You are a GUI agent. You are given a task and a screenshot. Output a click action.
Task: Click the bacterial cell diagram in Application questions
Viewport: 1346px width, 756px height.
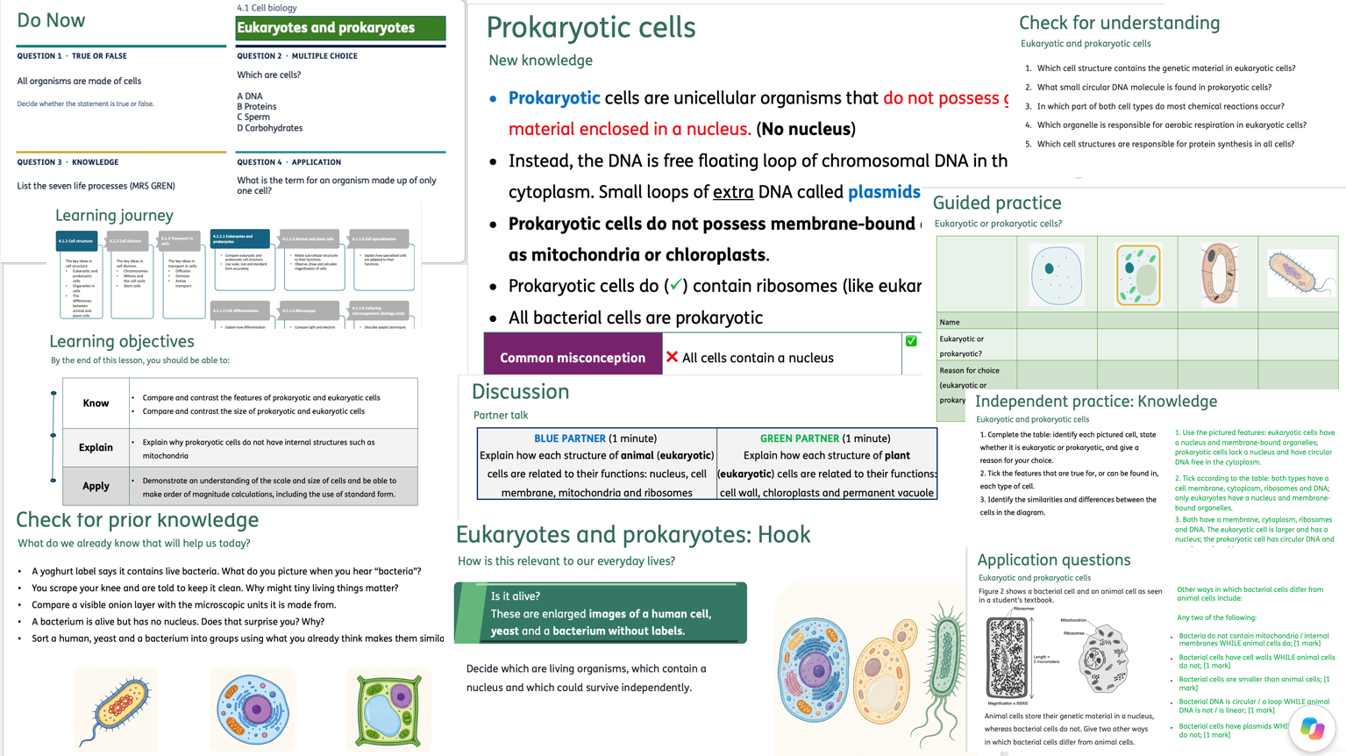pos(1007,658)
